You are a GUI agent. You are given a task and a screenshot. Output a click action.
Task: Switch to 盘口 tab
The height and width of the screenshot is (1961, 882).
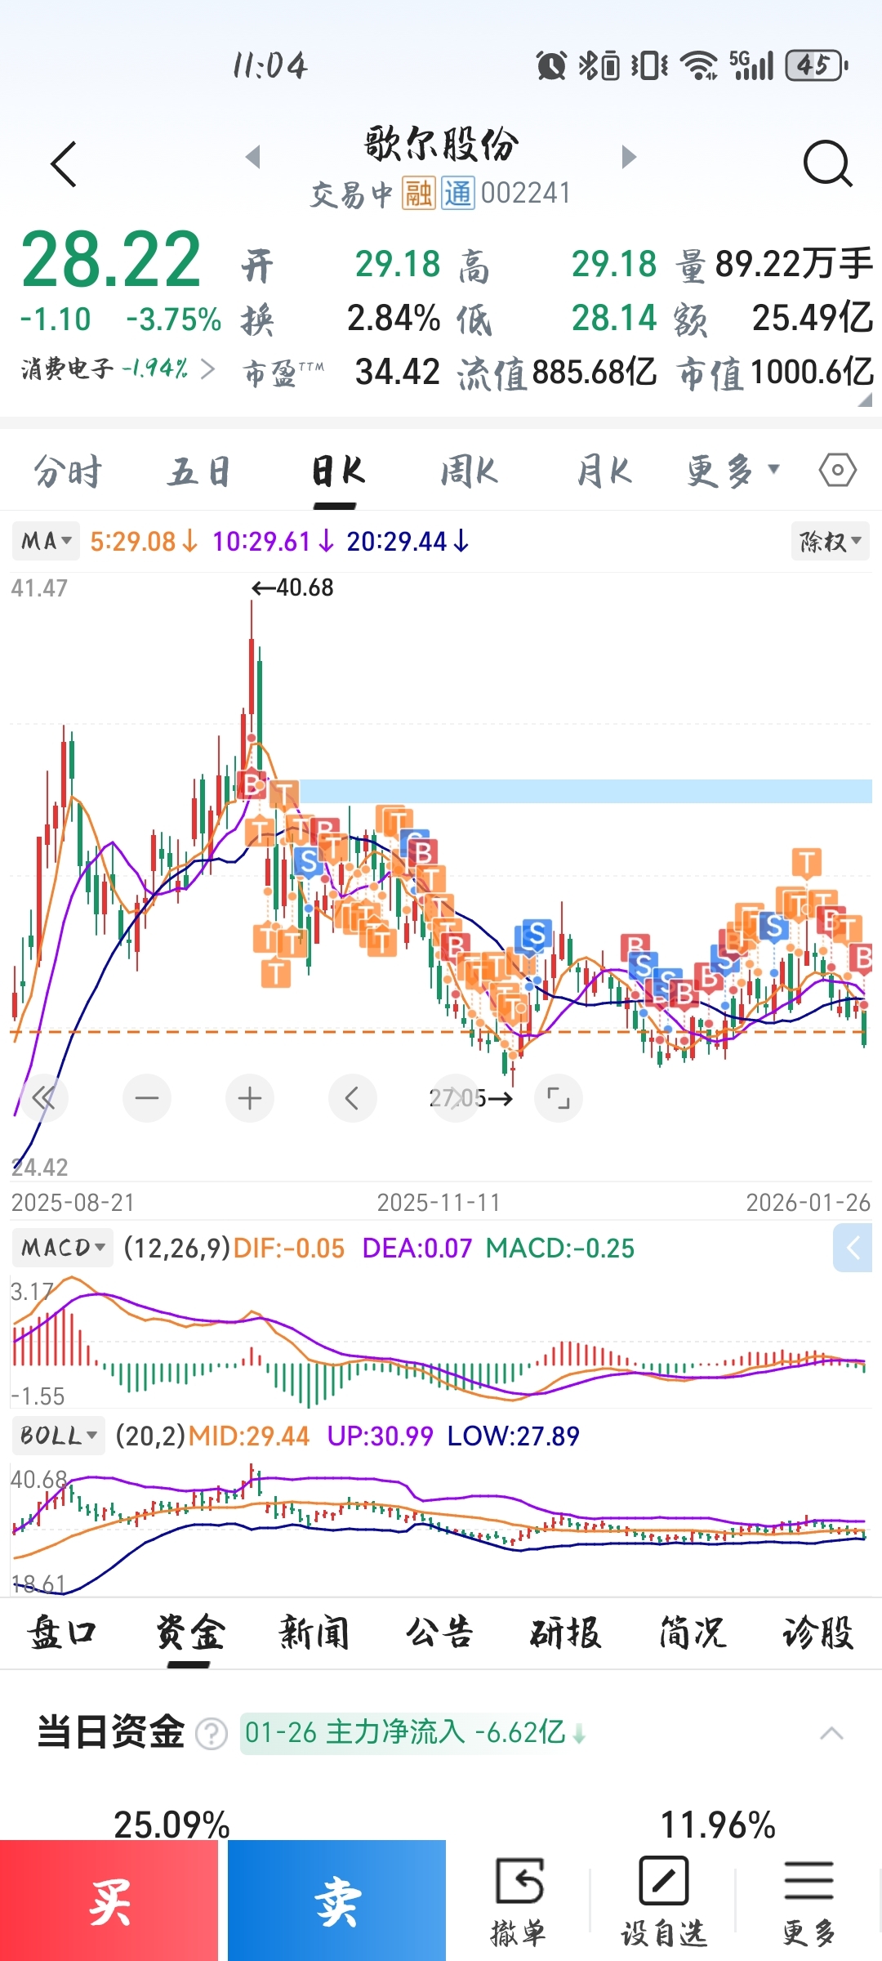[62, 1633]
